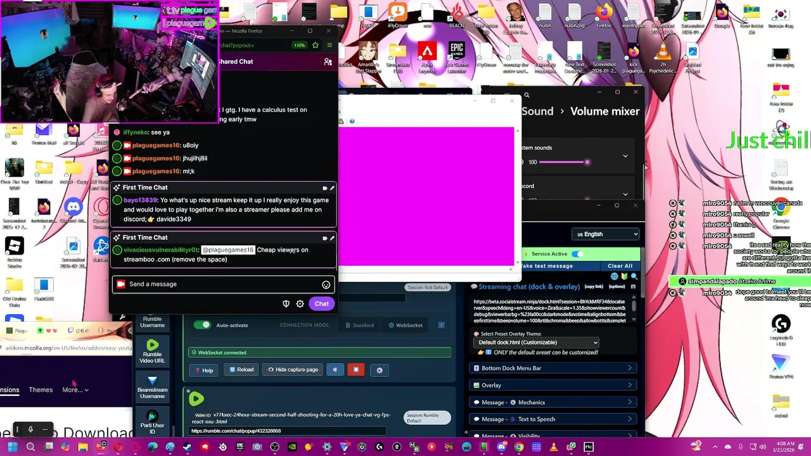
Task: Select Standard connection mode
Action: pos(359,326)
